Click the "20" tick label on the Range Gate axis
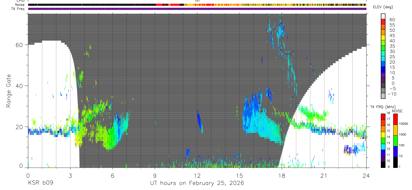The width and height of the screenshot is (412, 190). coord(19,127)
